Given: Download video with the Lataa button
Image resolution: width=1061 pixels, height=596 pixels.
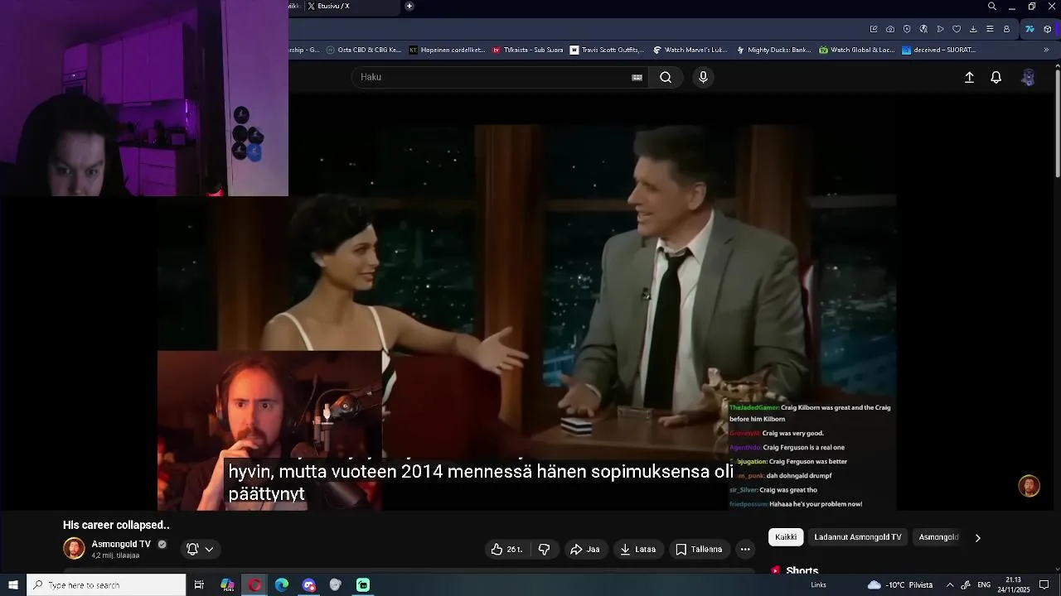Looking at the screenshot, I should 637,549.
